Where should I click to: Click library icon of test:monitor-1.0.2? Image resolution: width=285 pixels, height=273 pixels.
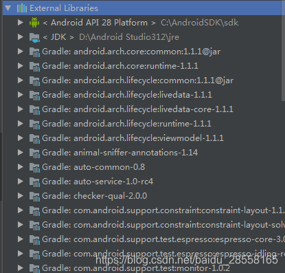pyautogui.click(x=34, y=269)
